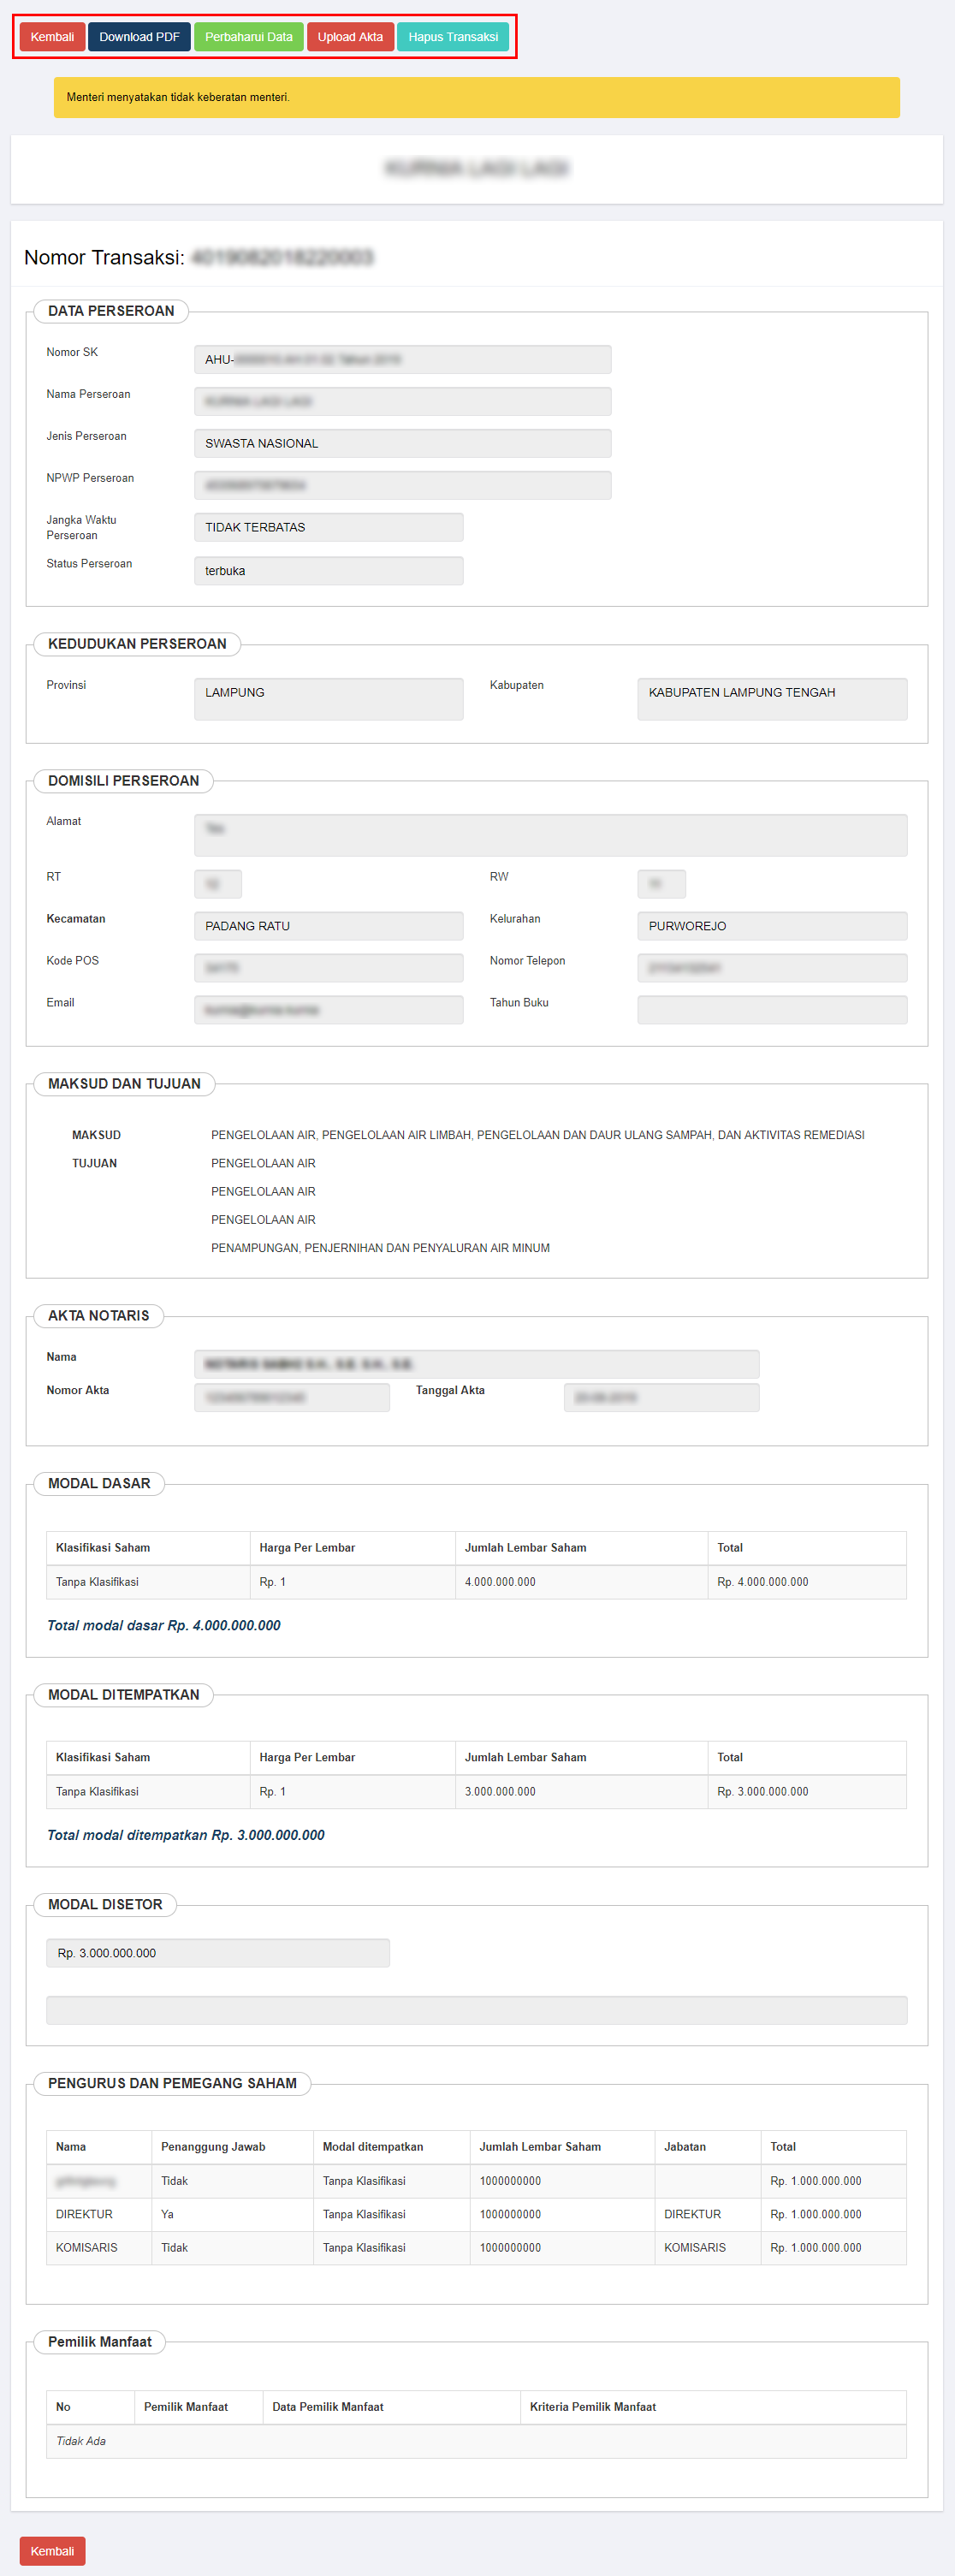This screenshot has height=2576, width=955.
Task: Click the Status Perseroan field showing terbuka
Action: pos(328,571)
